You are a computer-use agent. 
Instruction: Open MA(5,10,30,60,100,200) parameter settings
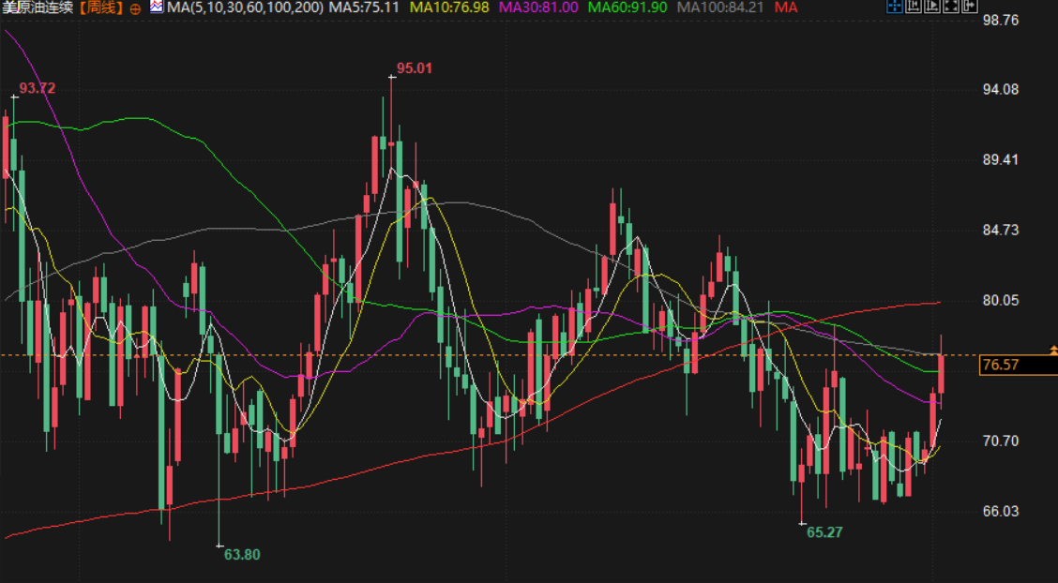coord(245,7)
